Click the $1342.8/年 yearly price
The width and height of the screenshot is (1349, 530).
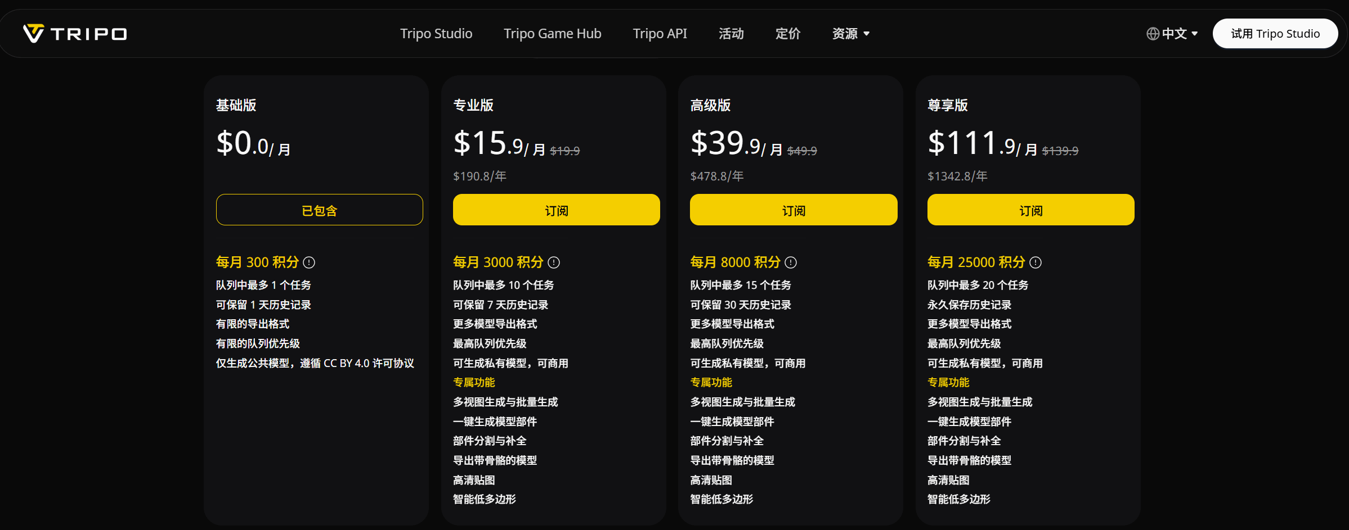[957, 176]
